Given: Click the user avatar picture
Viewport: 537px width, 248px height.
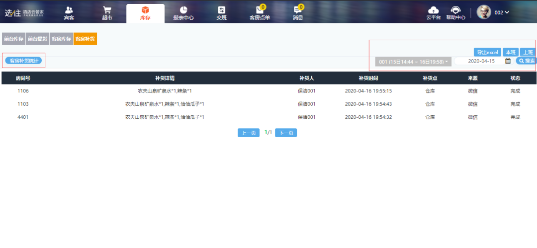Looking at the screenshot, I should (x=484, y=12).
